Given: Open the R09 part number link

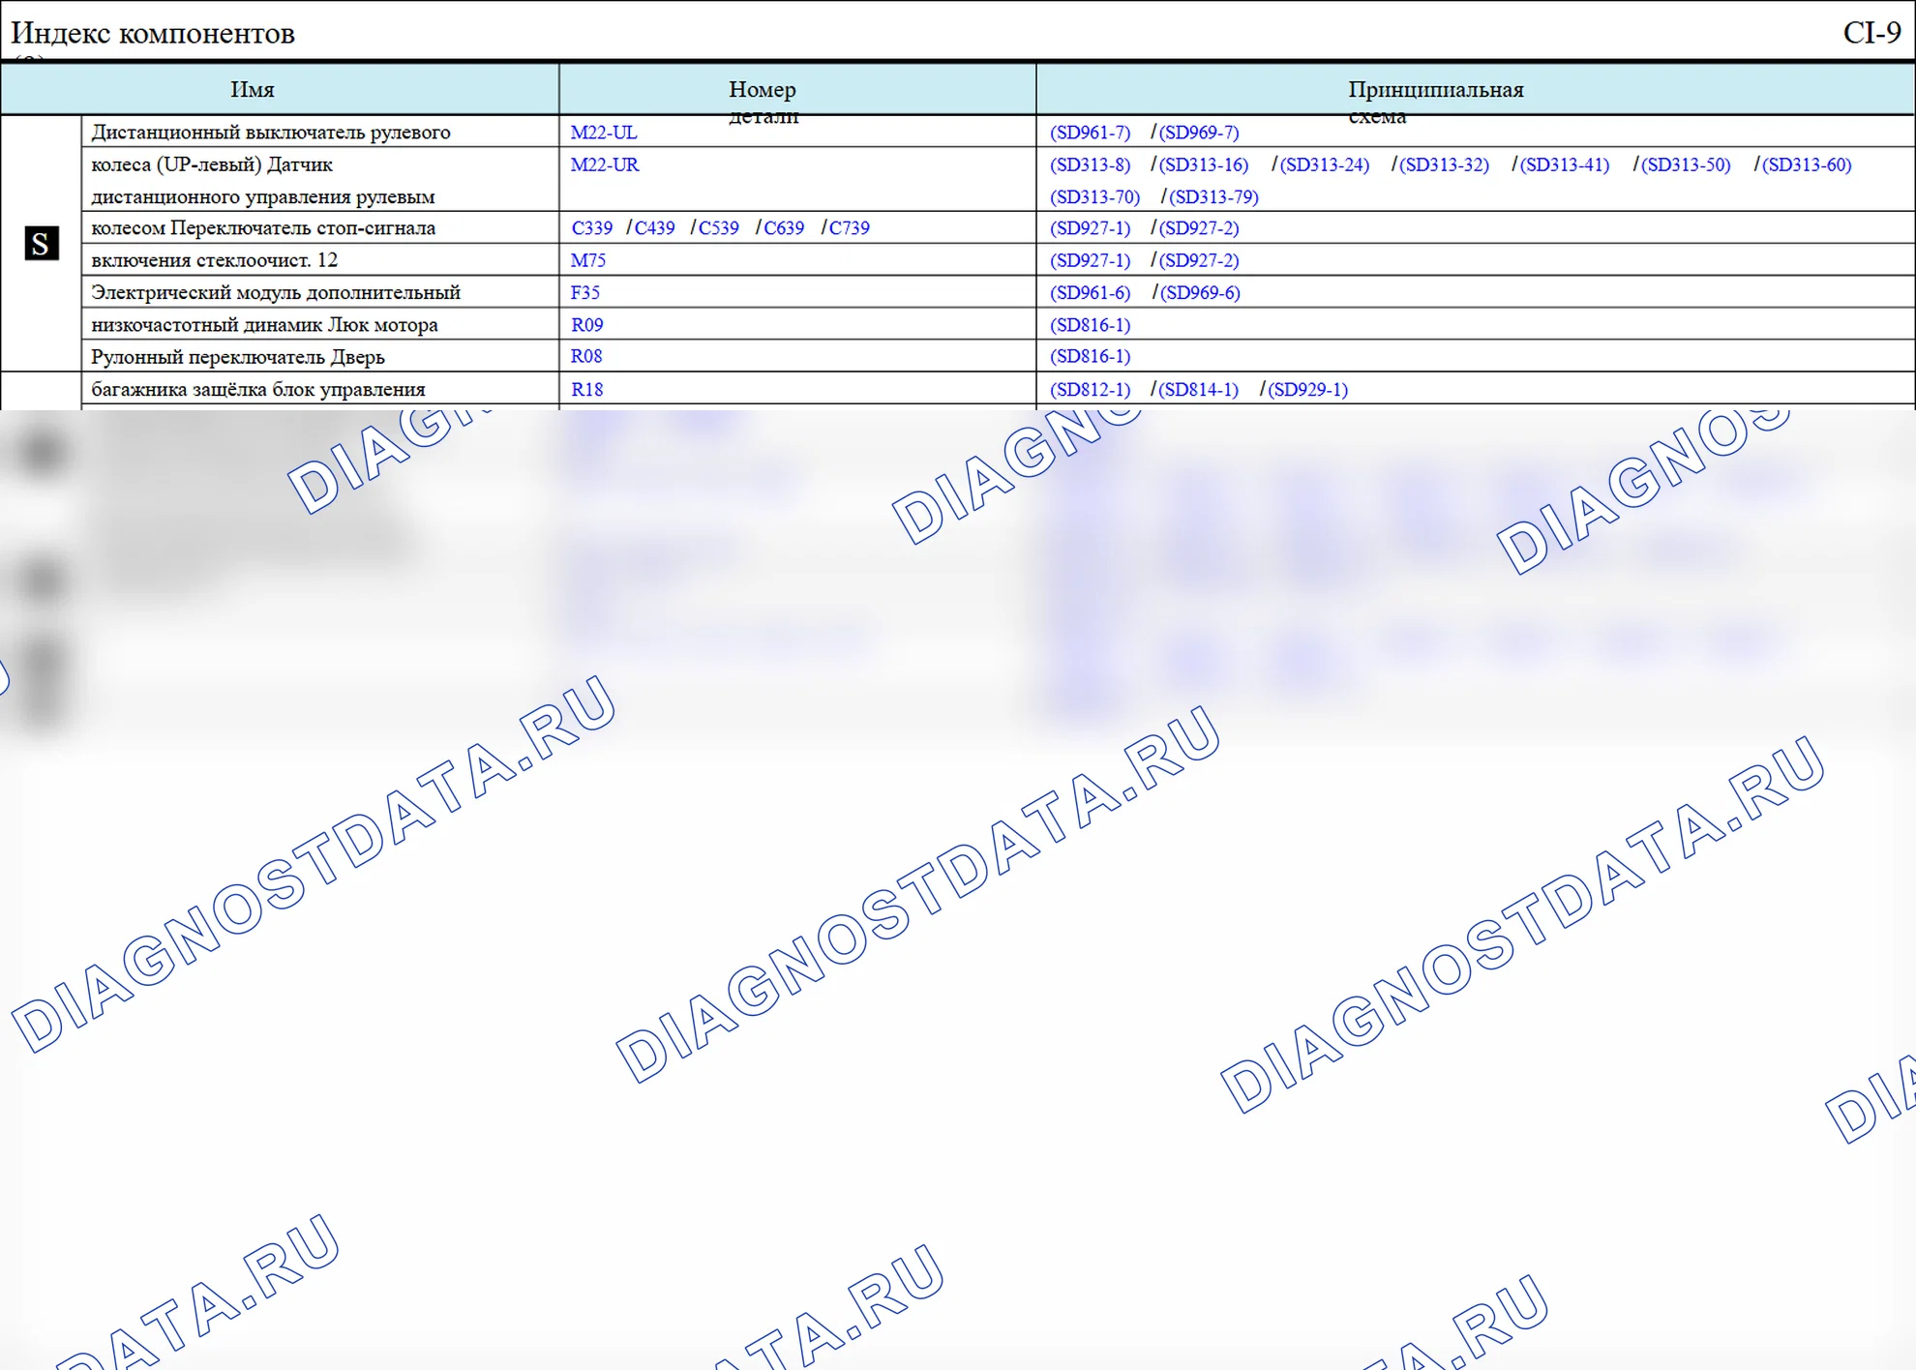Looking at the screenshot, I should point(587,325).
